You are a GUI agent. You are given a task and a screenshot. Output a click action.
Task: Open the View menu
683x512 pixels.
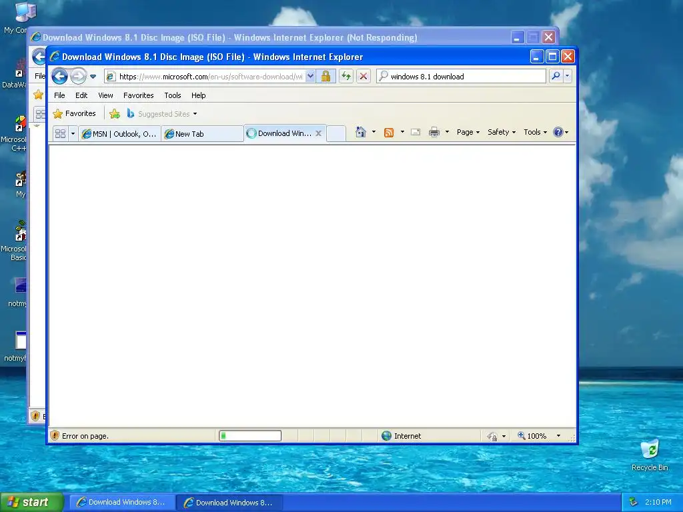tap(105, 95)
